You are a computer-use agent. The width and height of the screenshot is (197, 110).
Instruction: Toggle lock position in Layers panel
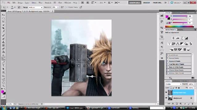click(x=176, y=88)
